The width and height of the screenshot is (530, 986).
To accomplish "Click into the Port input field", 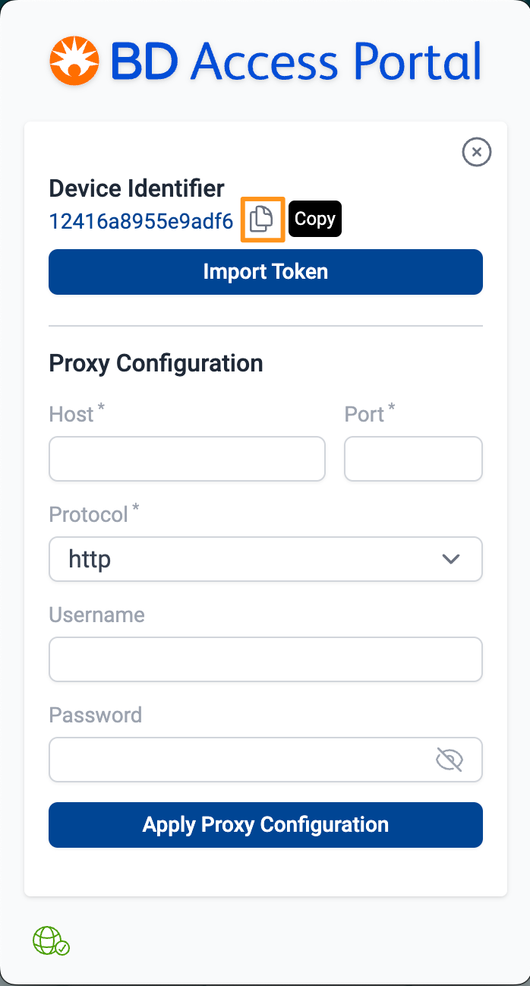I will click(413, 459).
